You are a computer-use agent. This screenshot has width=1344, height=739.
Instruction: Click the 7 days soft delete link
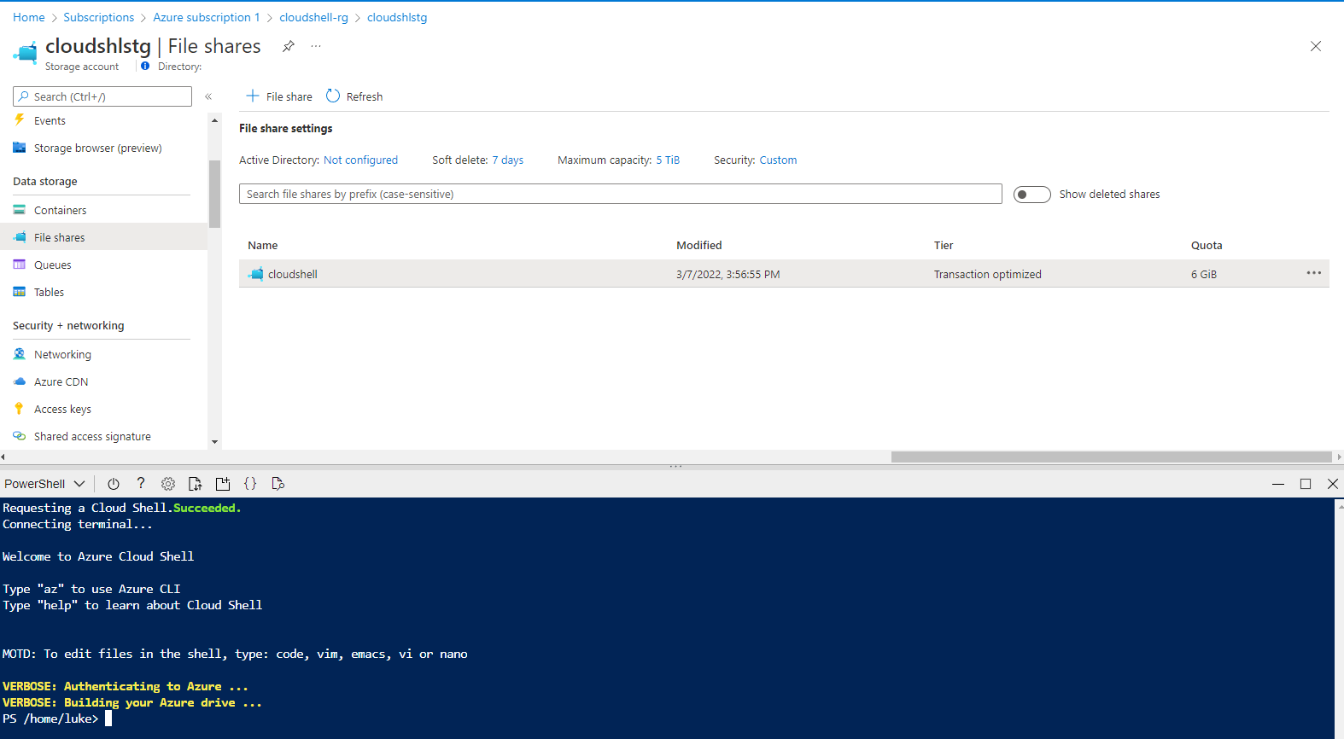[507, 160]
